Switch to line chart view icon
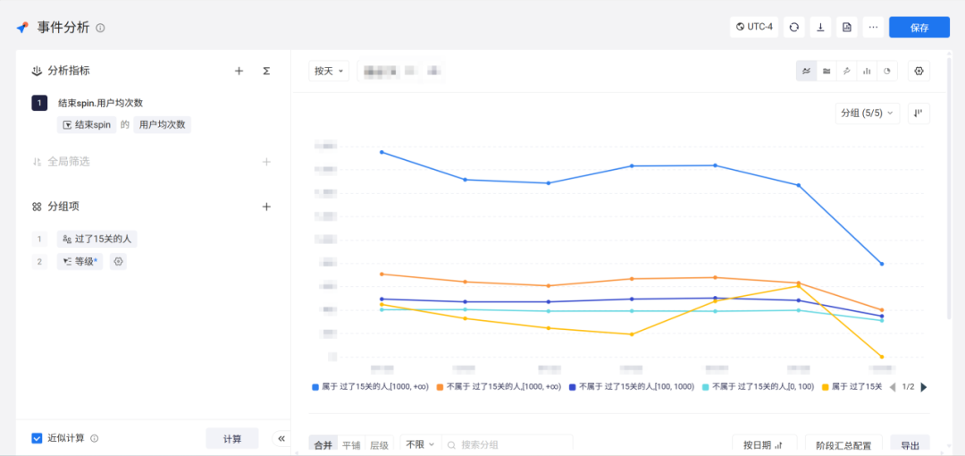The image size is (965, 456). click(806, 71)
